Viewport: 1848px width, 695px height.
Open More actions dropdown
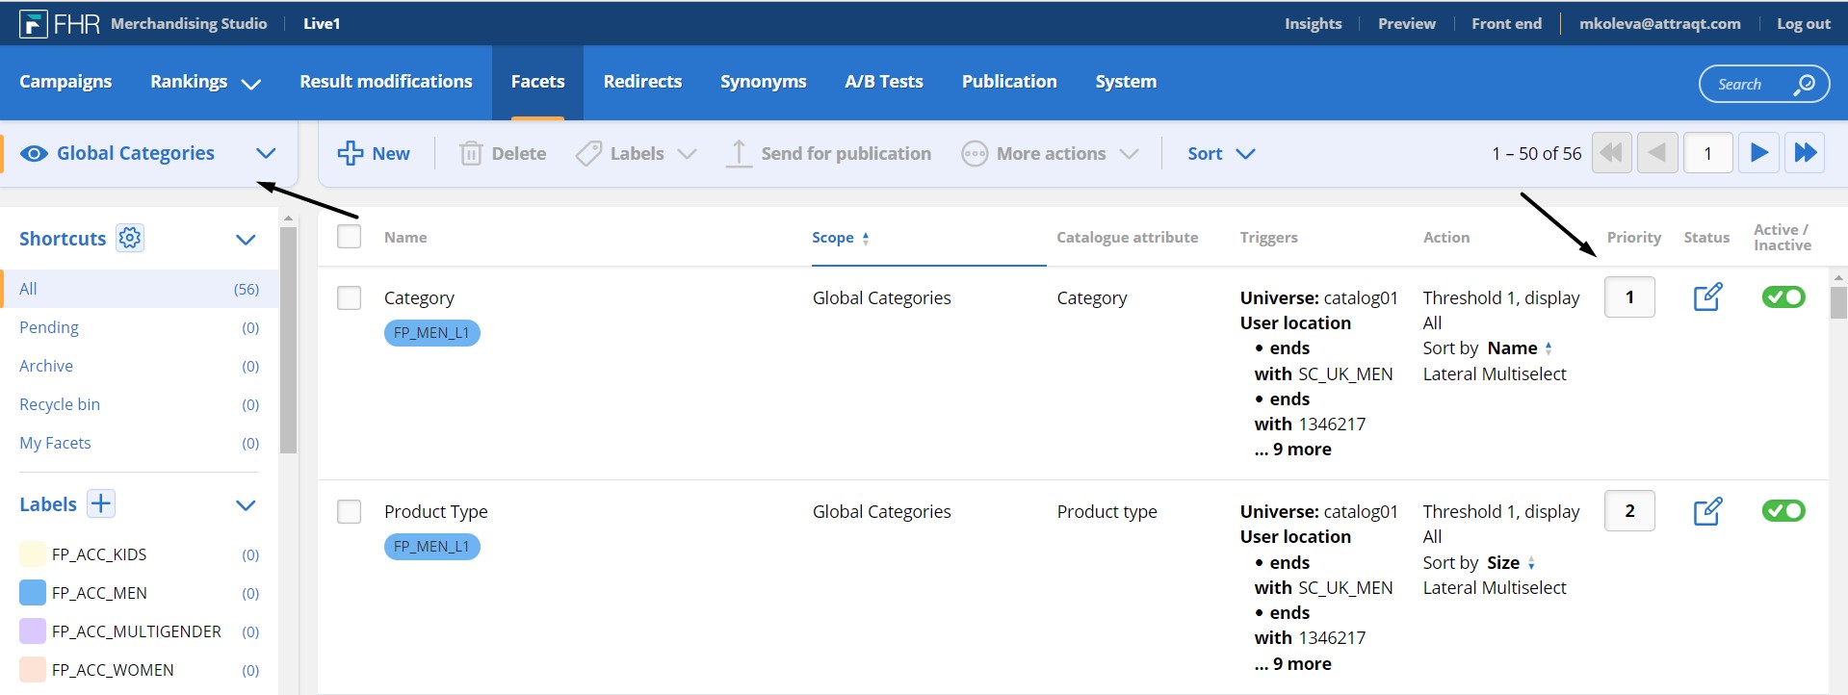1130,154
